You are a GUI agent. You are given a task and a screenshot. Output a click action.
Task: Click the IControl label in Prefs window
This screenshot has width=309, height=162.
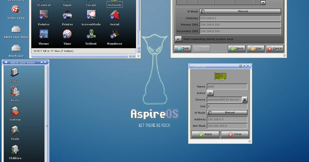click(x=44, y=5)
